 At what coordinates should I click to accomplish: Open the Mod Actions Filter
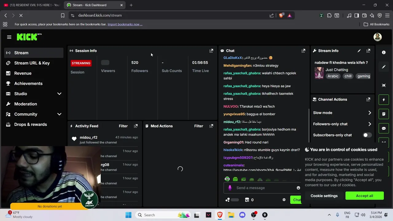pyautogui.click(x=199, y=126)
